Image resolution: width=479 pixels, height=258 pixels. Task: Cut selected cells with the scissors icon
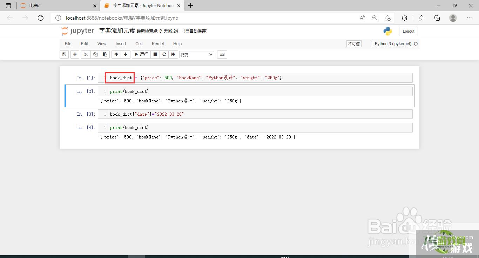click(x=86, y=54)
